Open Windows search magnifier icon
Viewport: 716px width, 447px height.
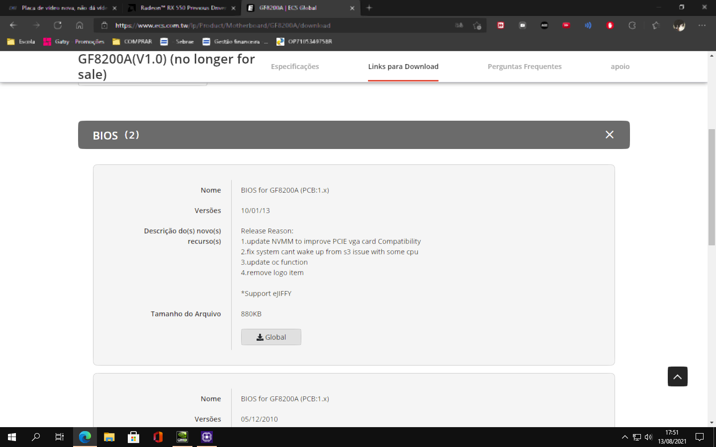(36, 437)
